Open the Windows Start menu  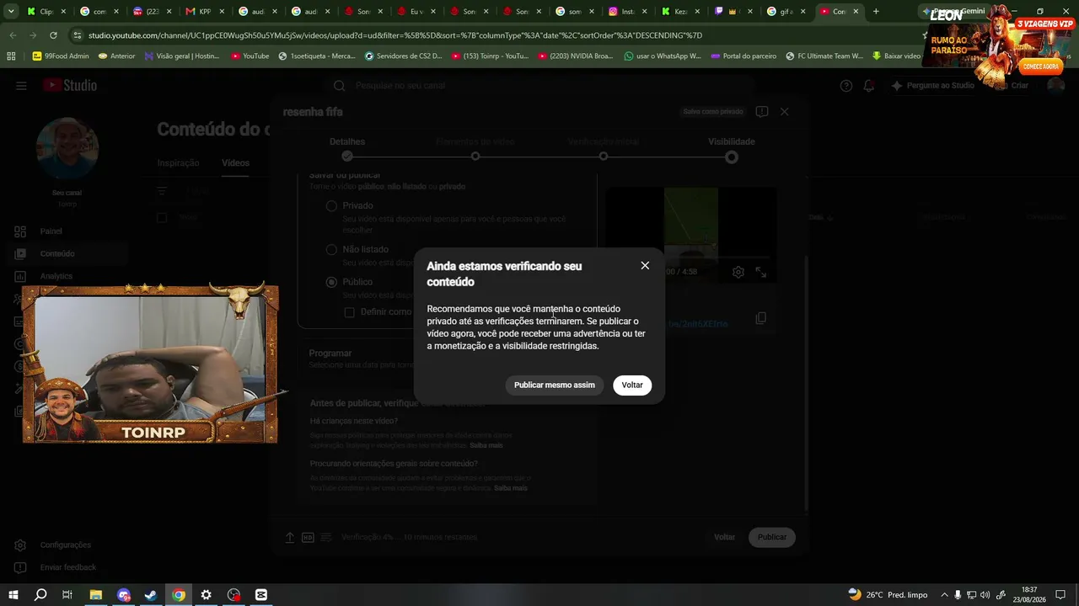click(13, 595)
